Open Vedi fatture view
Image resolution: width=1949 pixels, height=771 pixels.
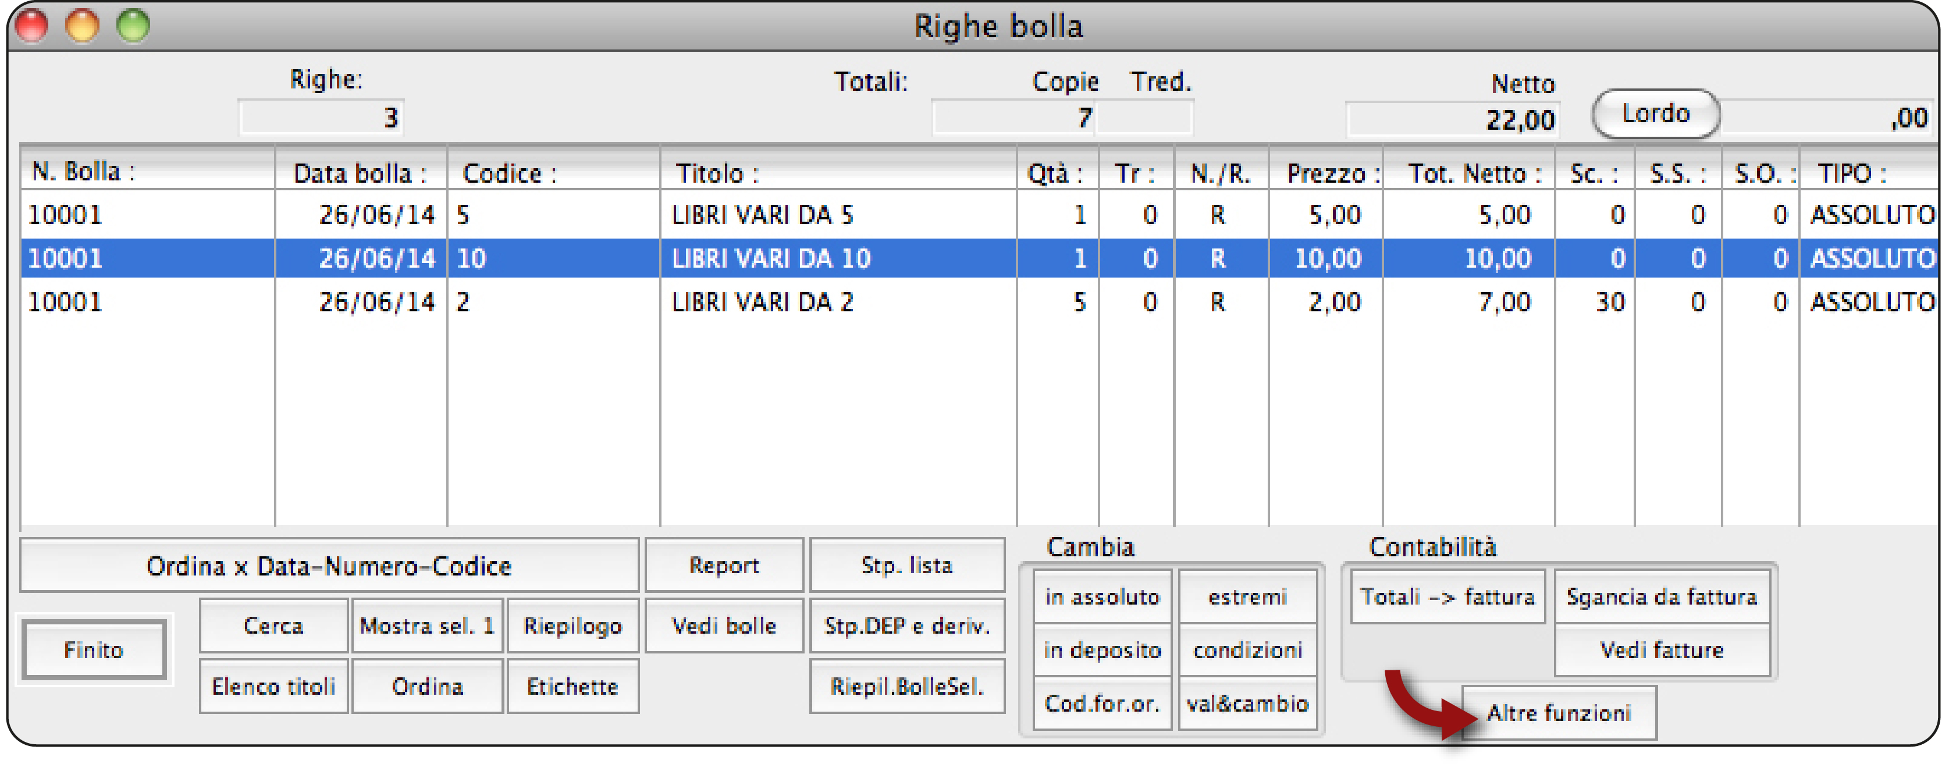1662,649
